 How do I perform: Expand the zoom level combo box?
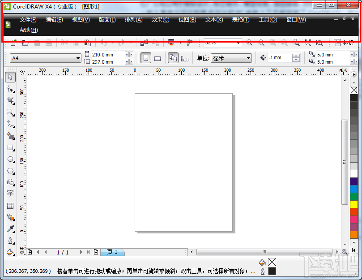[239, 43]
